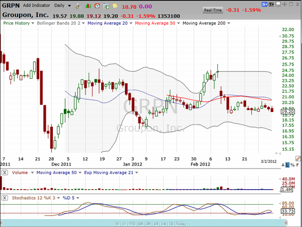This screenshot has height=227, width=302.
Task: Click the 1.4M volume value tag
Action: point(287,190)
